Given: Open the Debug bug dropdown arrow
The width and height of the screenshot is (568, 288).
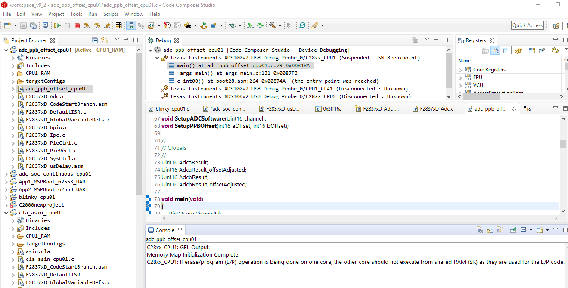Looking at the screenshot, I should tap(240, 25).
